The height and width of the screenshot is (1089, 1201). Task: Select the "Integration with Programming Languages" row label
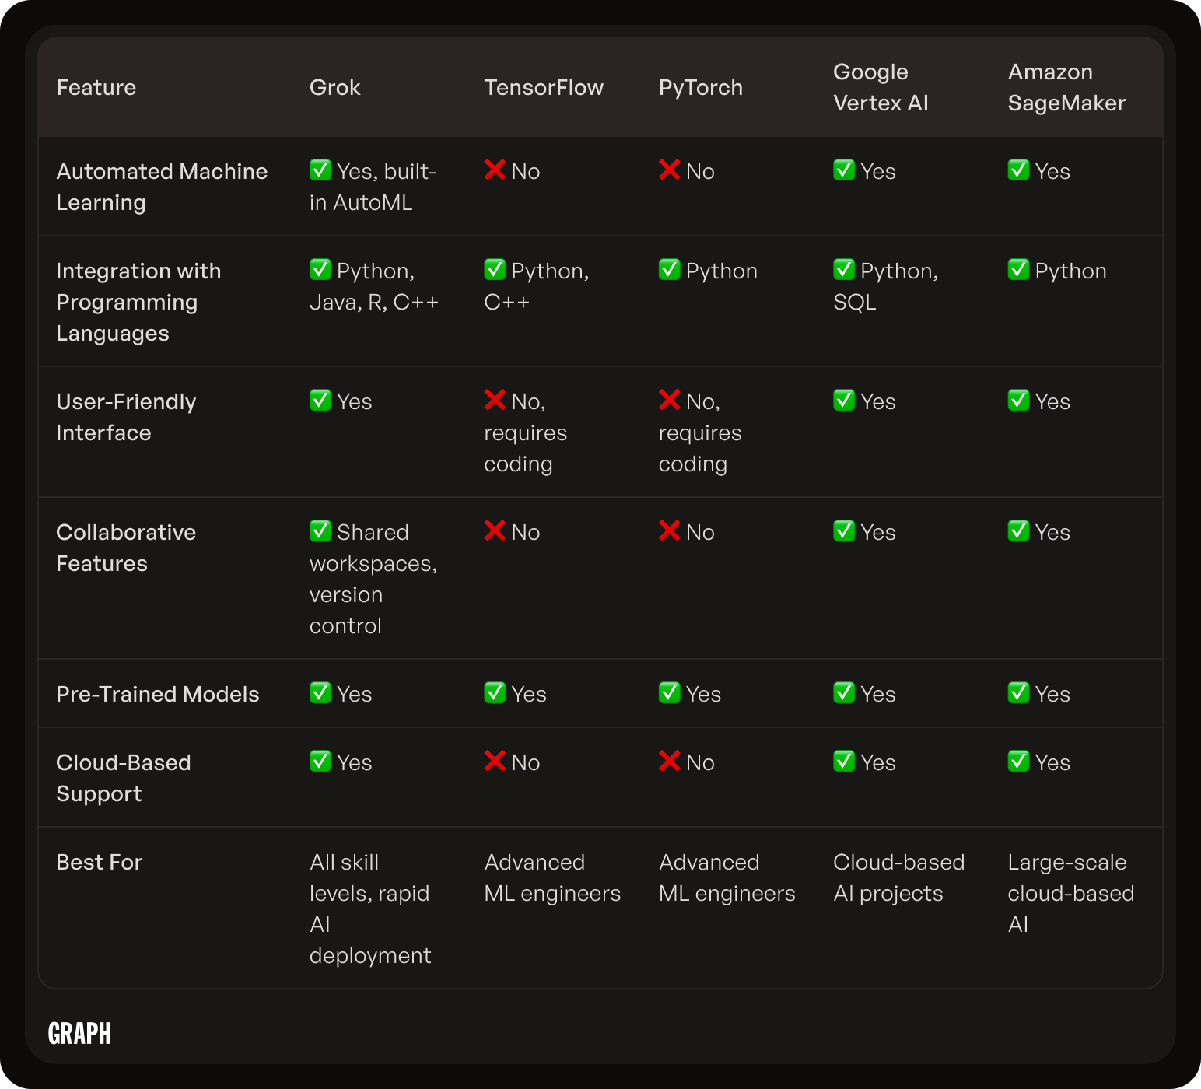point(138,302)
